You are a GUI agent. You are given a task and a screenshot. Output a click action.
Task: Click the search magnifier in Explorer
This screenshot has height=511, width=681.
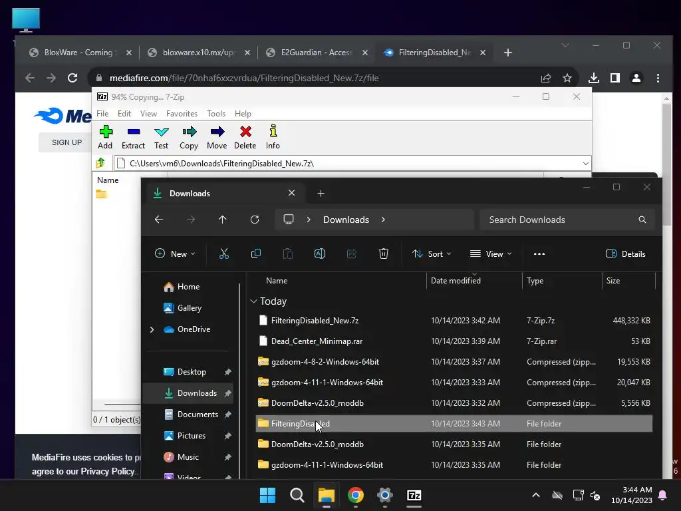click(x=642, y=220)
